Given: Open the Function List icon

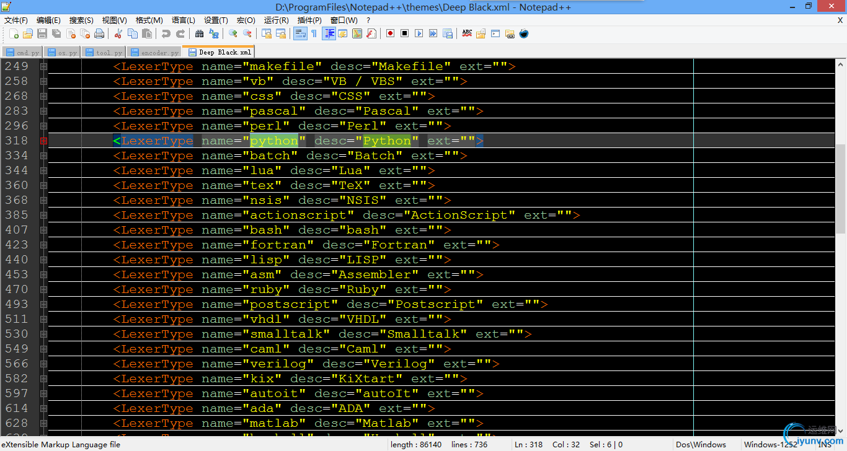Looking at the screenshot, I should coord(371,33).
